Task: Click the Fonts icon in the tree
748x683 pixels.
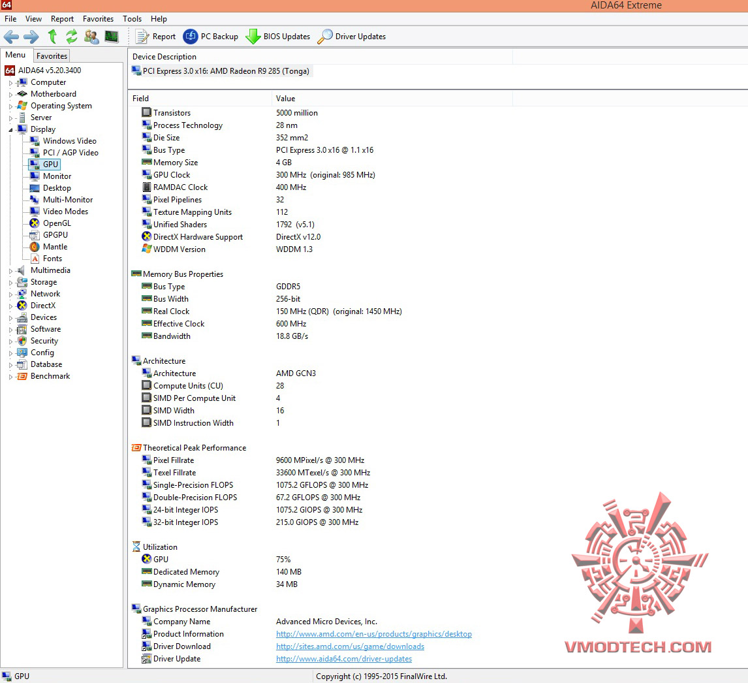Action: pos(35,259)
